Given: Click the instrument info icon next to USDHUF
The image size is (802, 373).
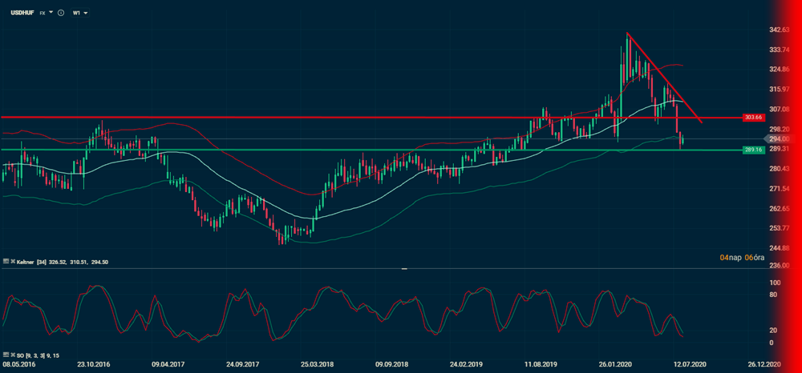Looking at the screenshot, I should click(x=62, y=14).
